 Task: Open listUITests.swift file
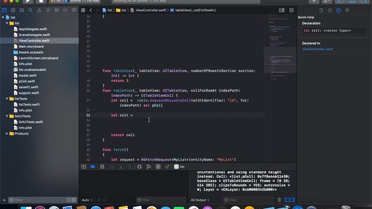point(31,122)
